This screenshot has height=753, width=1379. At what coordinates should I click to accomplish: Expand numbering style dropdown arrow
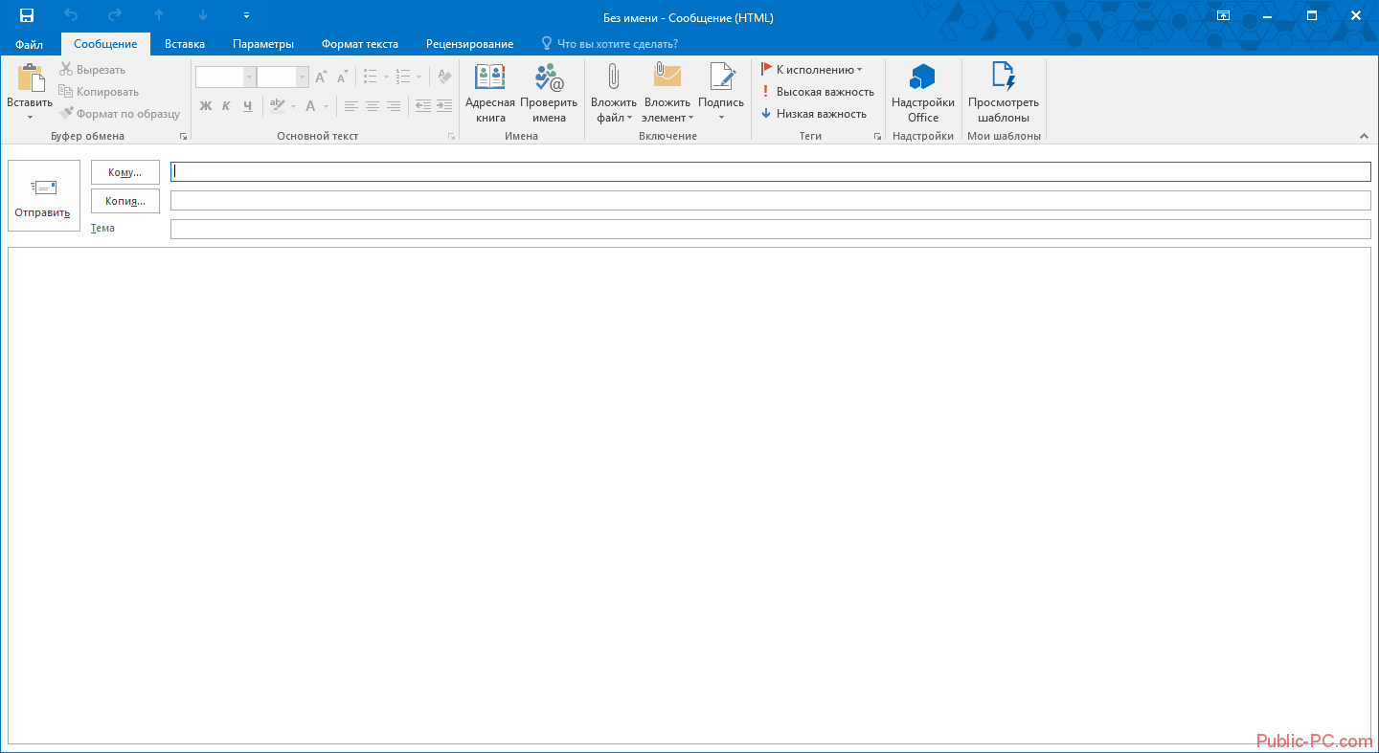click(418, 78)
